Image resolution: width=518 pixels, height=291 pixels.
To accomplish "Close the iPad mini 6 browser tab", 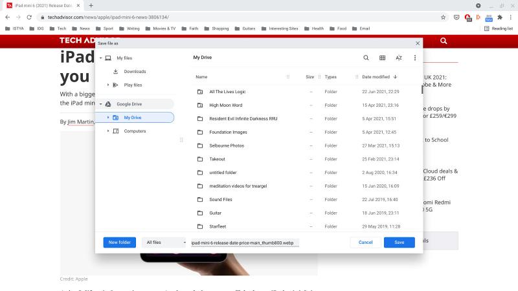I will [x=78, y=6].
